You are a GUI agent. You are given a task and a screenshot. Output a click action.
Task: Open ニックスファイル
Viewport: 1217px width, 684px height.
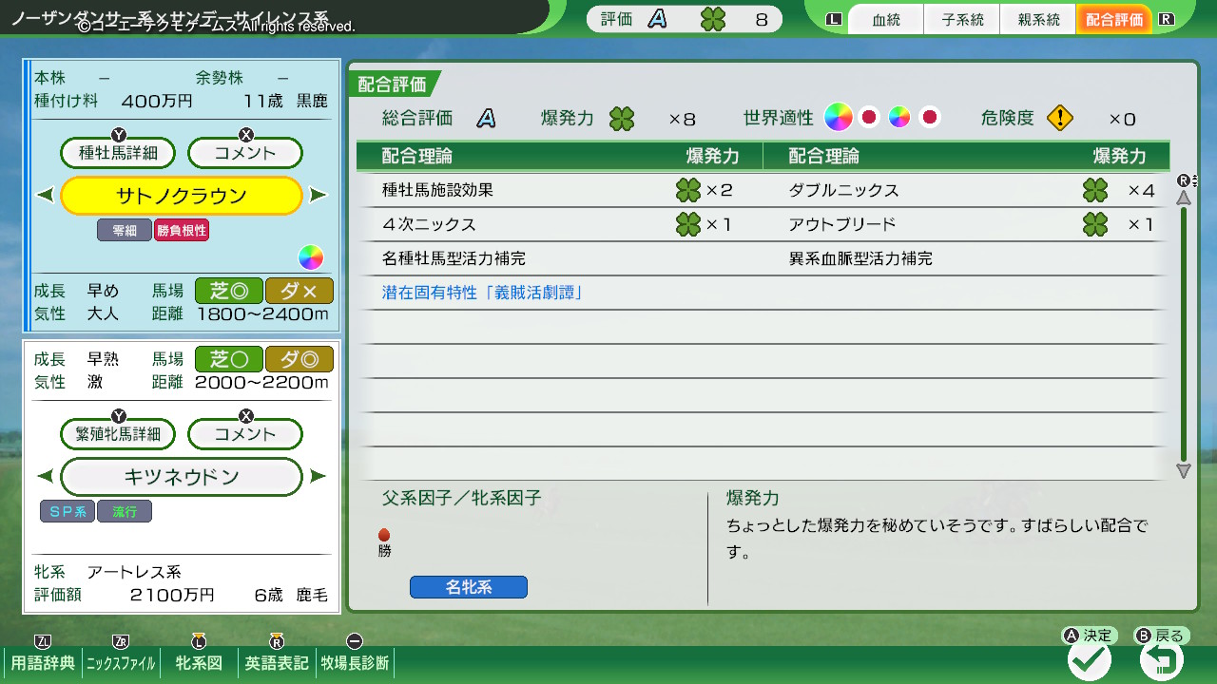tap(121, 663)
